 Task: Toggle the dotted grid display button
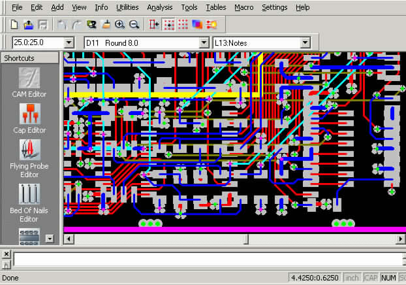click(183, 24)
